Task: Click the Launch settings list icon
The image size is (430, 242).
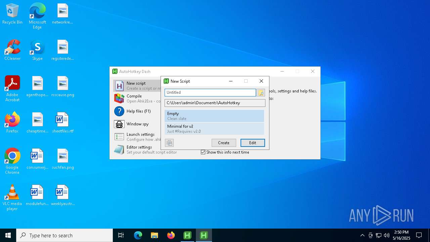Action: (x=119, y=137)
